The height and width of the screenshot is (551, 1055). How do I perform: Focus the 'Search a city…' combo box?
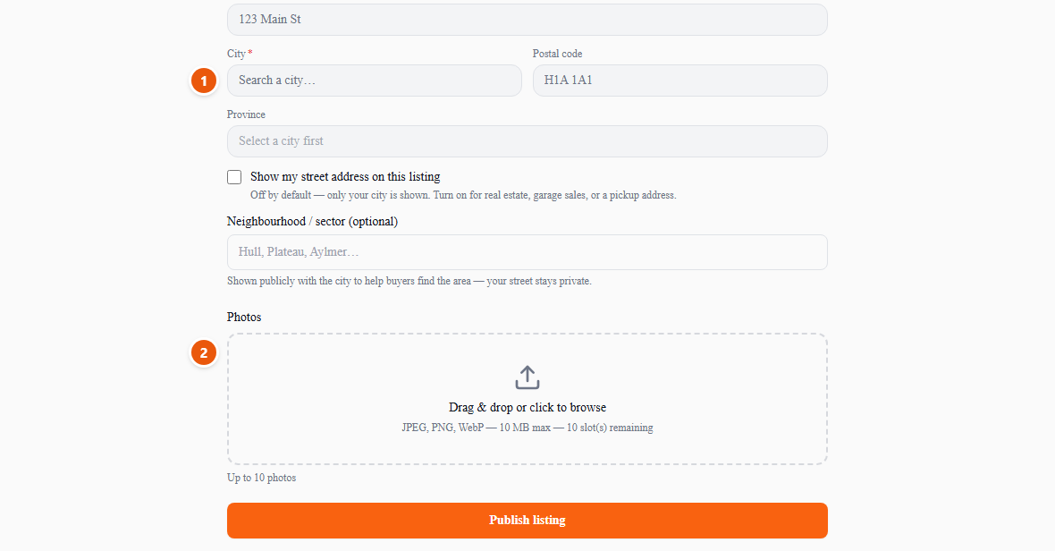[374, 81]
